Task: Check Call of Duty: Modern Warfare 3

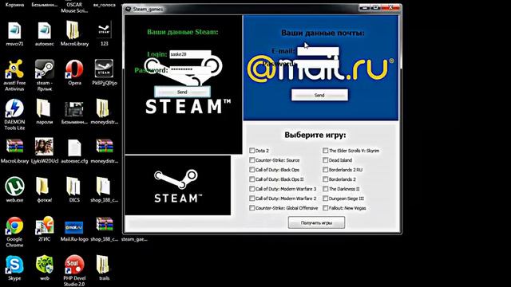Action: (x=252, y=189)
